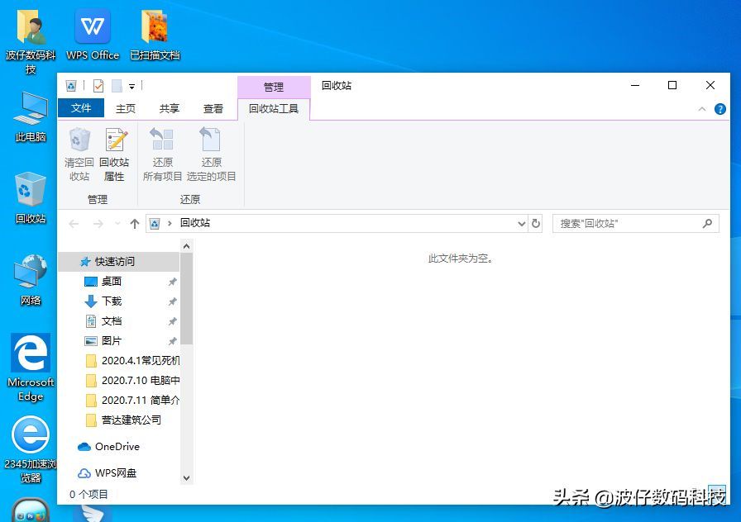Click the 0 个项目 status text
This screenshot has height=522, width=741.
(x=88, y=494)
